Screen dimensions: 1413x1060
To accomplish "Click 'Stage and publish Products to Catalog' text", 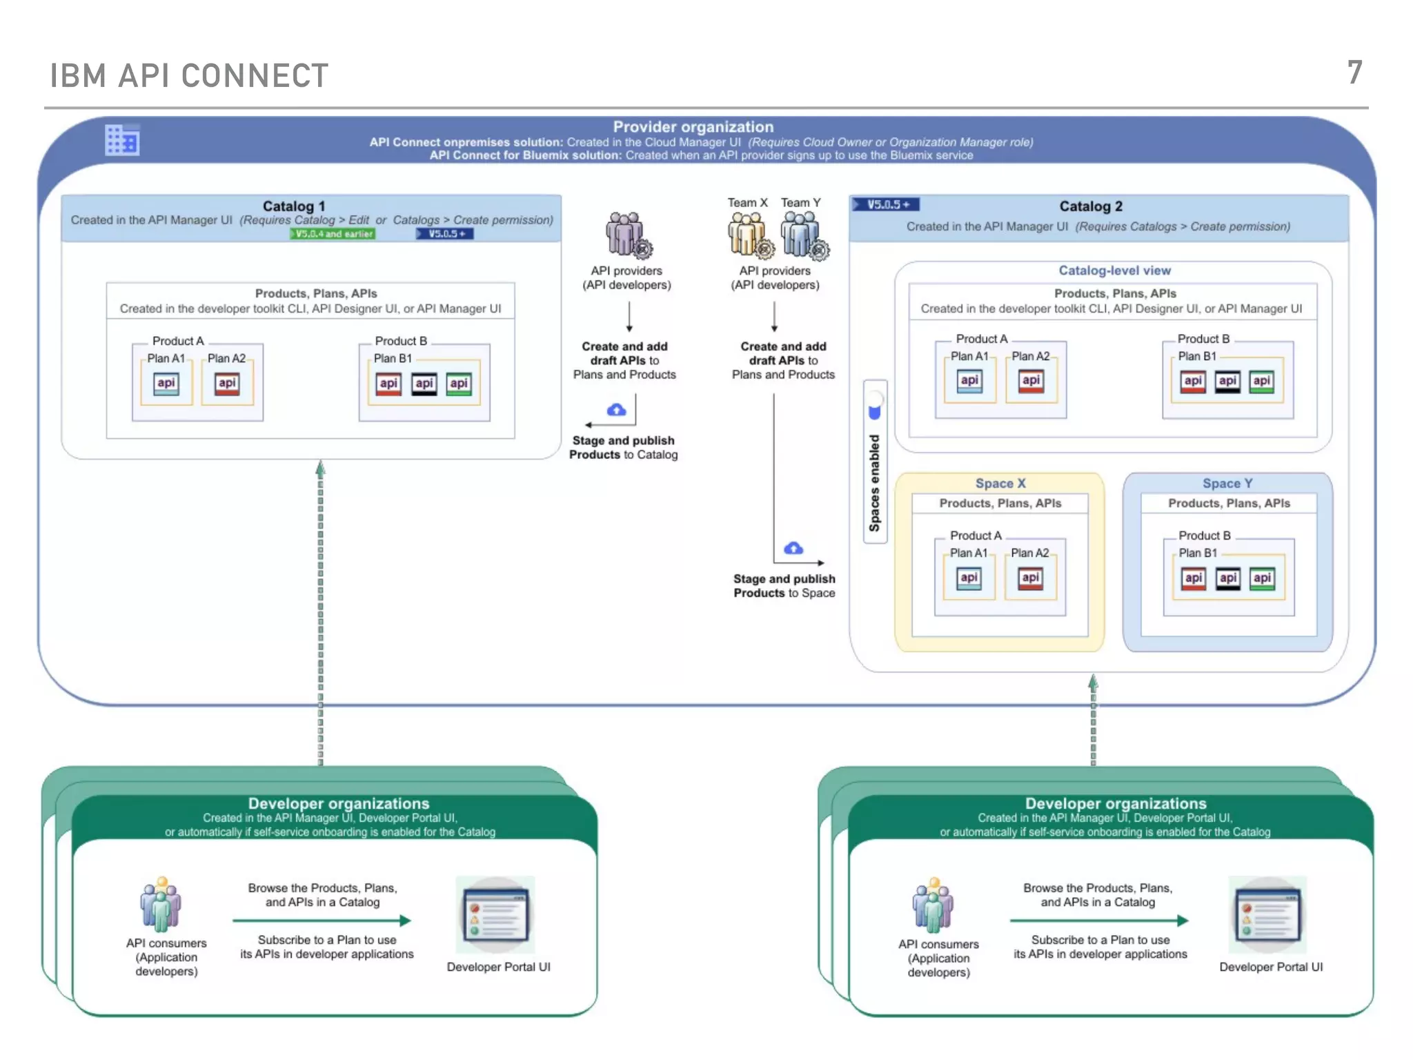I will [624, 447].
